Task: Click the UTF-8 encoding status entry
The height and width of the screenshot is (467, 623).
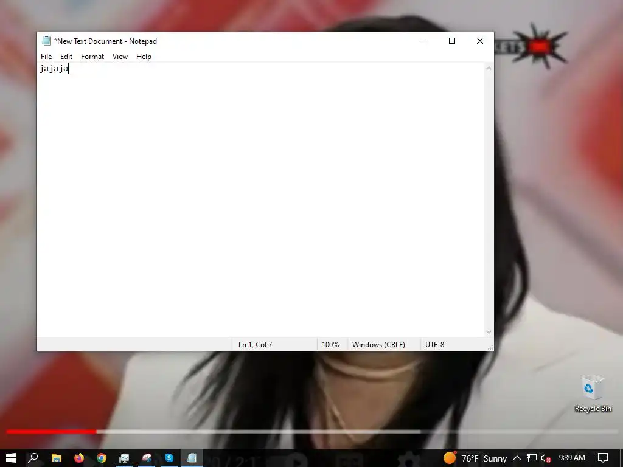Action: (x=434, y=344)
